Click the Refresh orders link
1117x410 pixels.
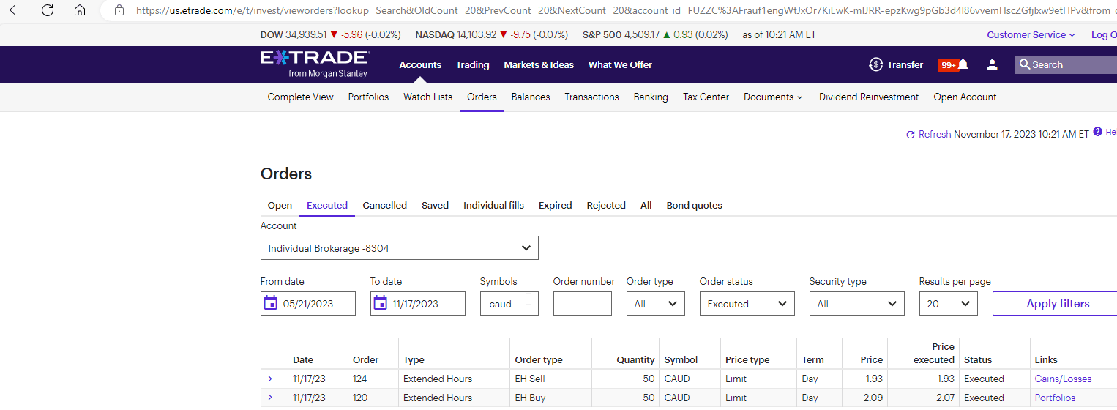[x=928, y=134]
